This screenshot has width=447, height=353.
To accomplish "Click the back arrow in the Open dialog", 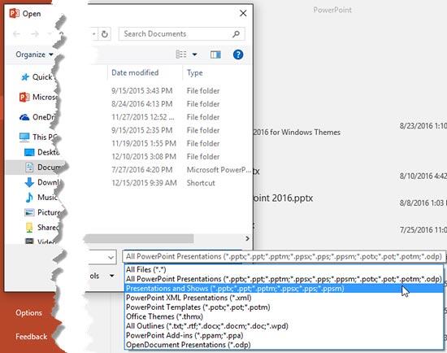I will [x=16, y=34].
